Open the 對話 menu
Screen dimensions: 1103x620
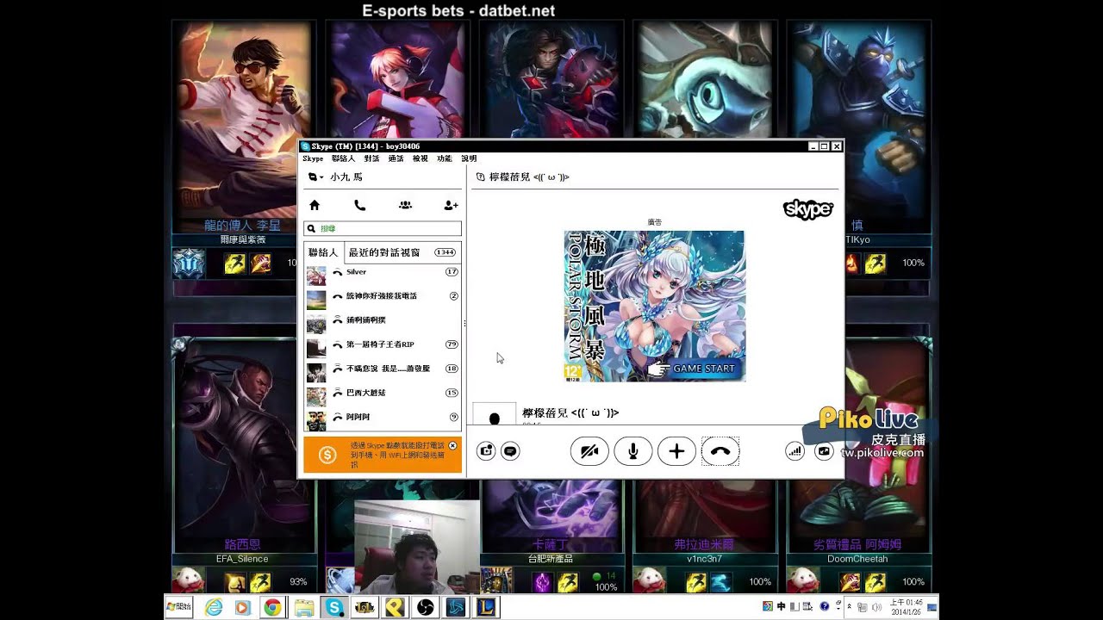click(371, 158)
